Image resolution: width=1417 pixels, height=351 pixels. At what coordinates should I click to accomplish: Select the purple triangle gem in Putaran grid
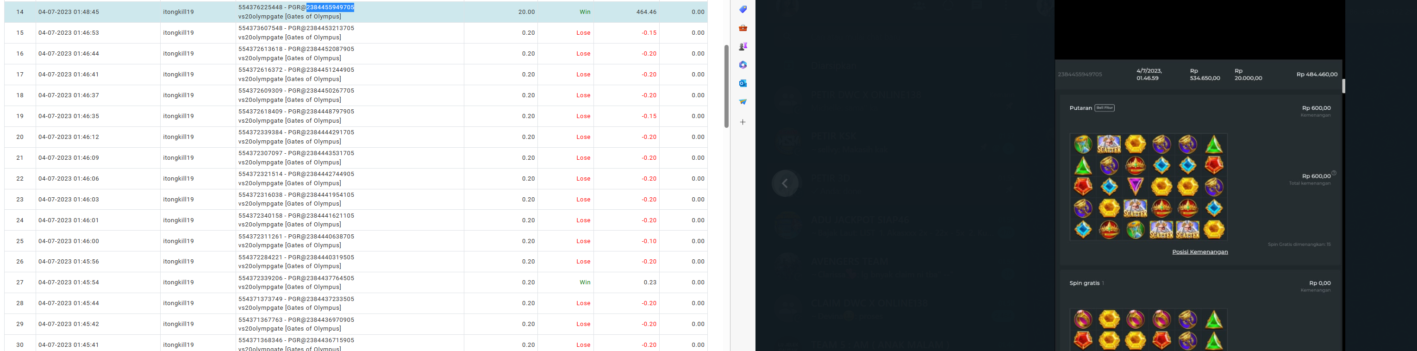[1136, 187]
